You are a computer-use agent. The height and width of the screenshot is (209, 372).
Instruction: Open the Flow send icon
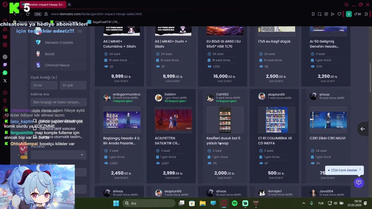coord(333,14)
